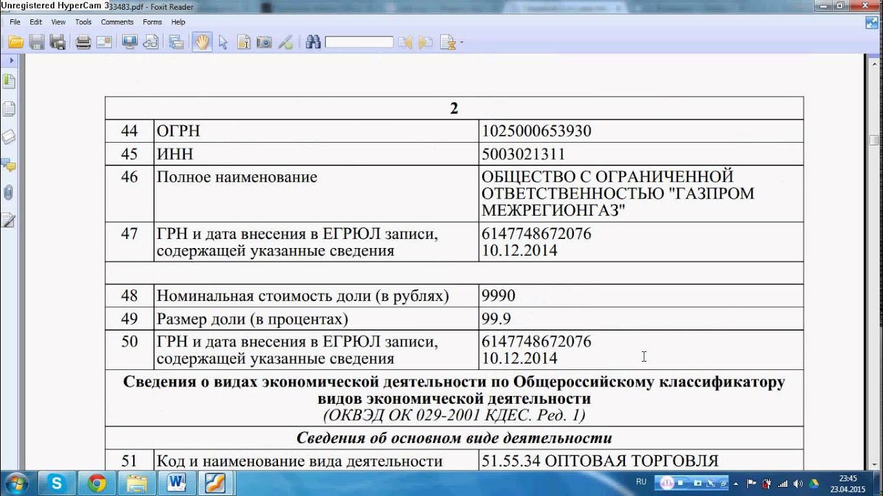Open Skype from the taskbar

tap(57, 483)
